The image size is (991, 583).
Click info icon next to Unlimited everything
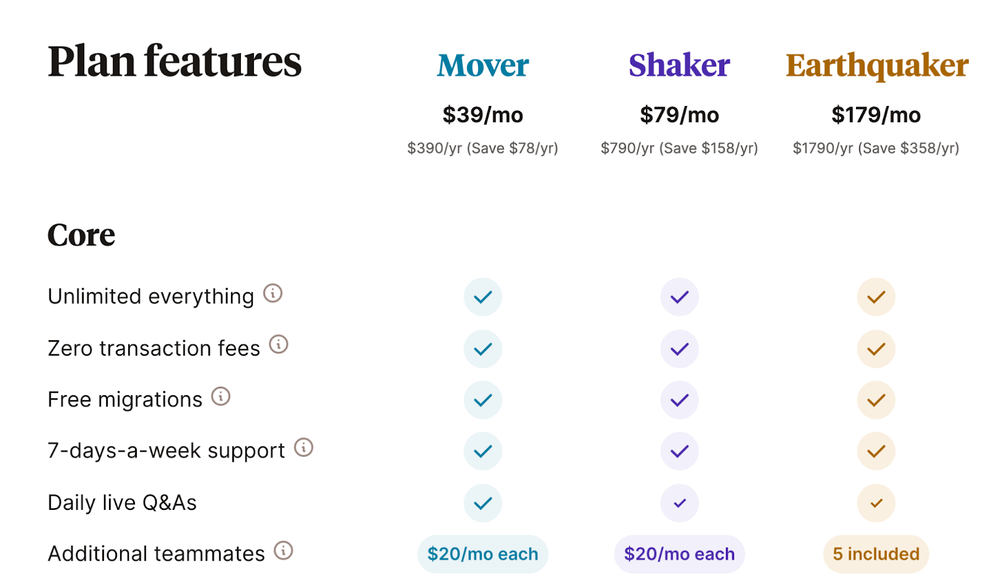pyautogui.click(x=273, y=293)
